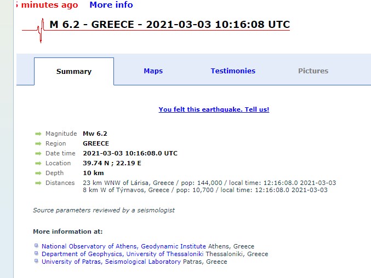Click the green arrow beside Date time
Screen dimensions: 371x278
tap(38, 153)
